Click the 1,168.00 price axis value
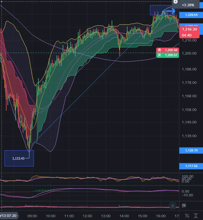Viewport: 203px width, 220px height. pyautogui.click(x=189, y=96)
